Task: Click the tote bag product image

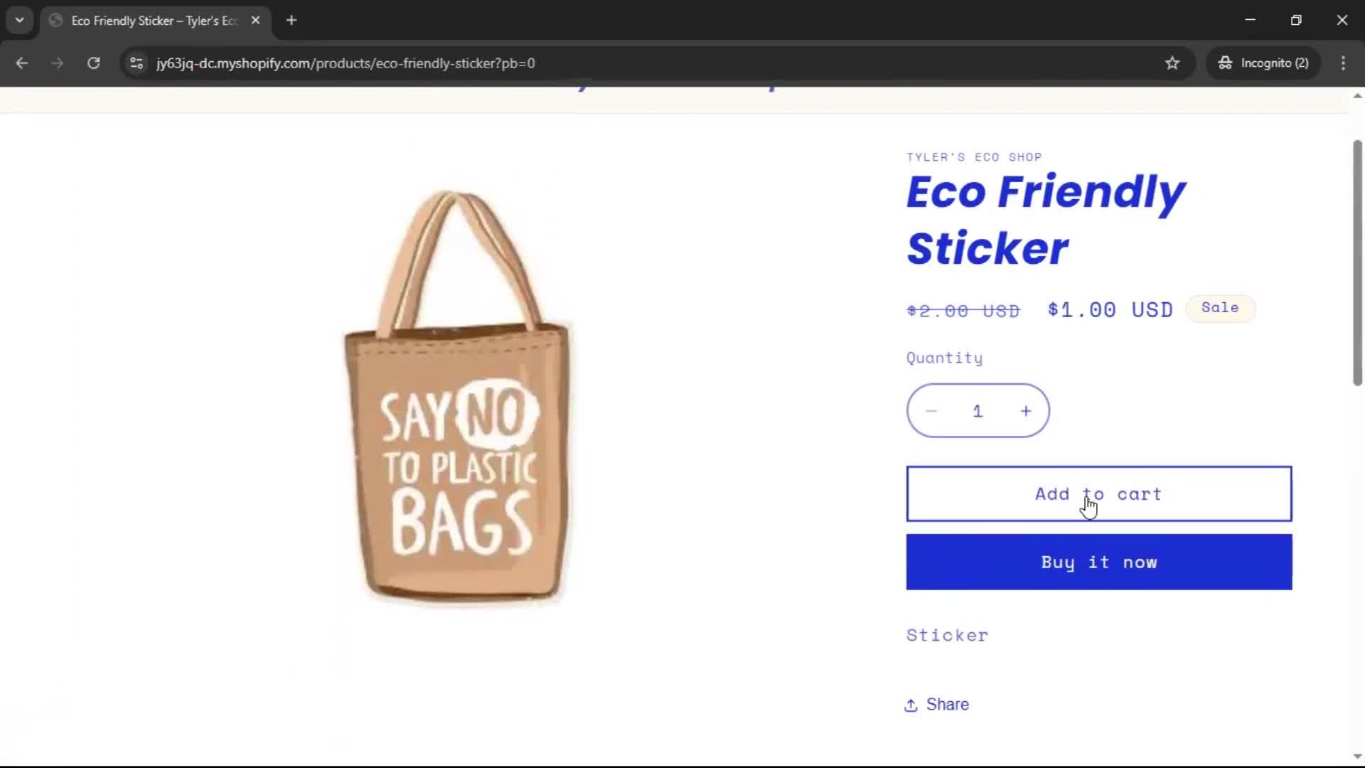Action: pos(459,398)
